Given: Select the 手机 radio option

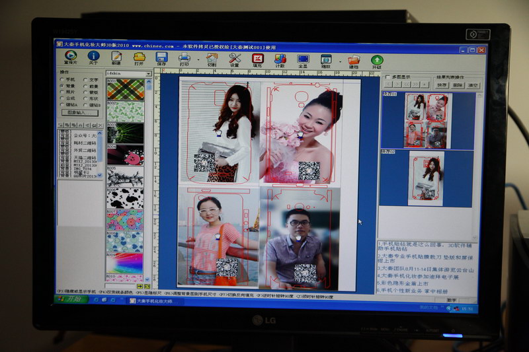Looking at the screenshot, I should (67, 79).
